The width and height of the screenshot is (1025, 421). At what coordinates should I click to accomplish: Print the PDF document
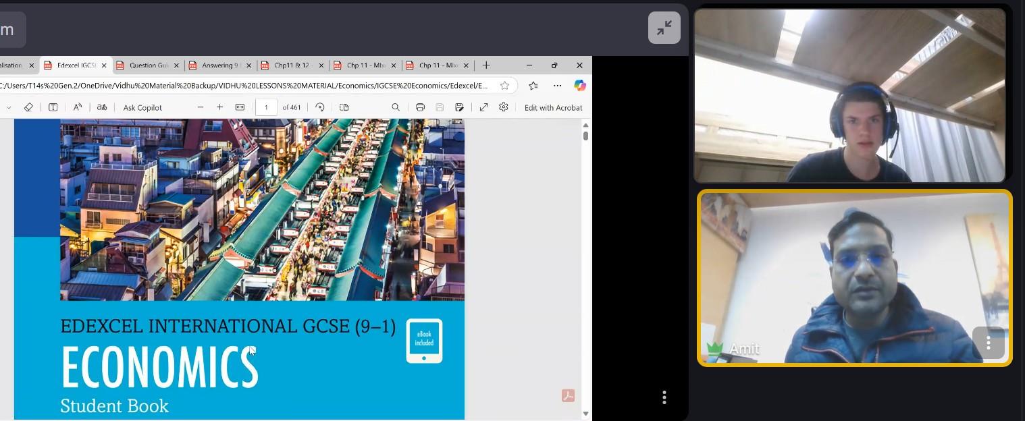(420, 107)
